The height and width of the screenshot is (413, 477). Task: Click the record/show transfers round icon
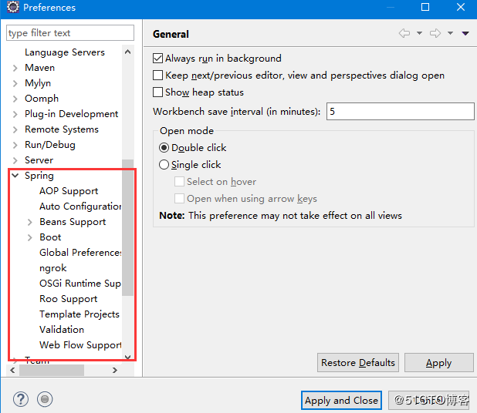[45, 399]
